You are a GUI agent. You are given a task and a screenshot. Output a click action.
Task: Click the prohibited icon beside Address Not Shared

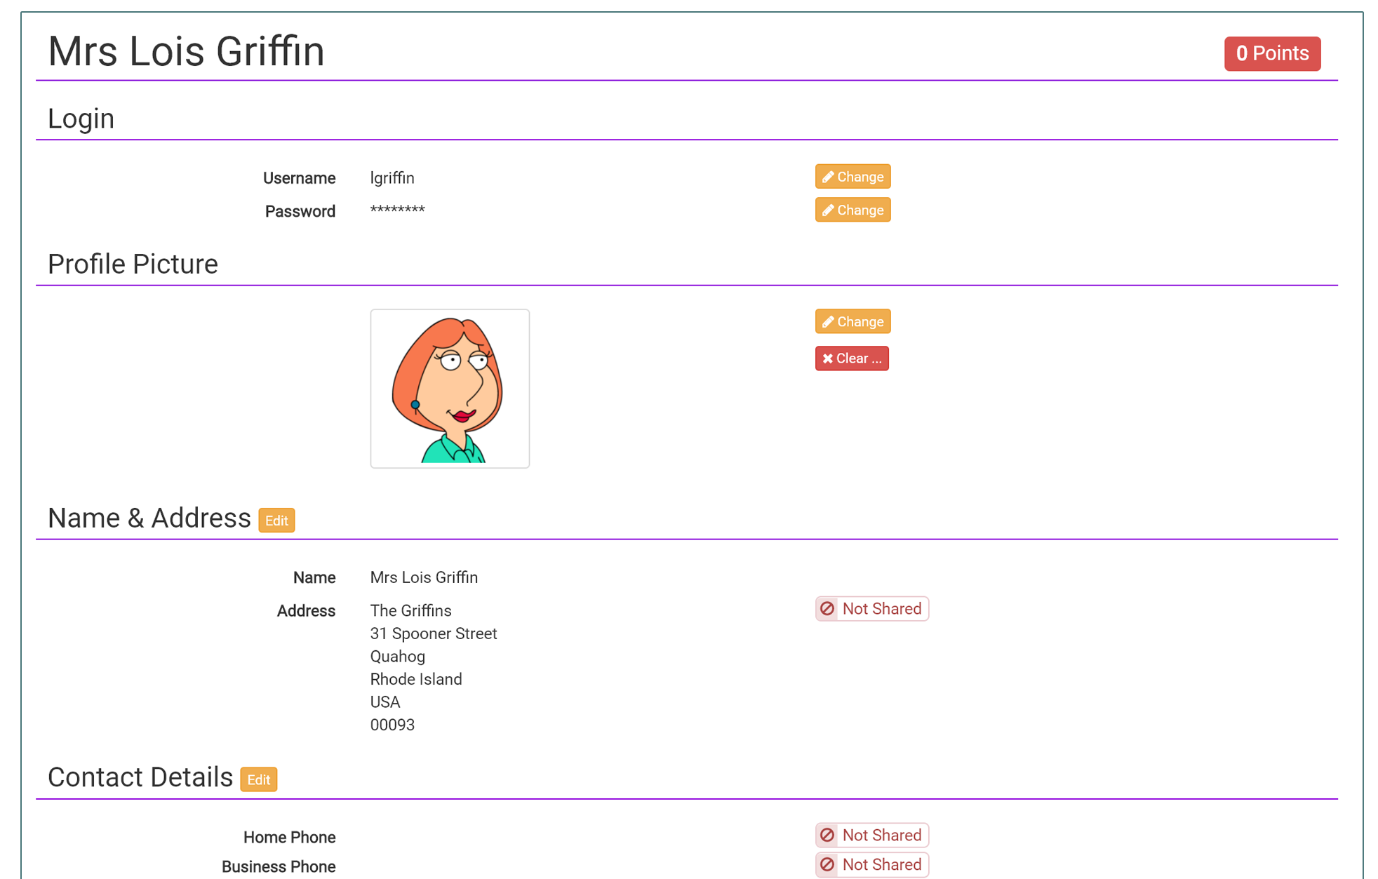click(828, 609)
